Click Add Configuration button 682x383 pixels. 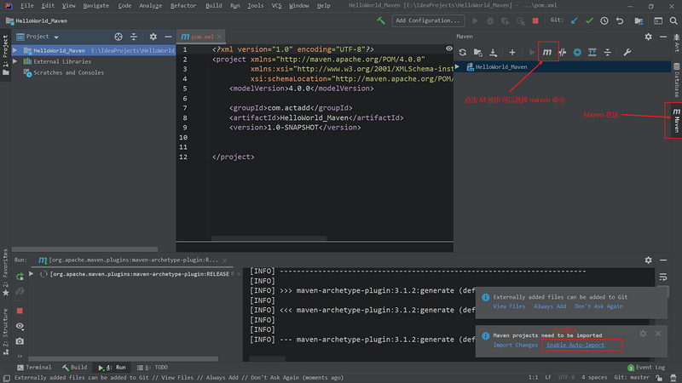(x=428, y=20)
